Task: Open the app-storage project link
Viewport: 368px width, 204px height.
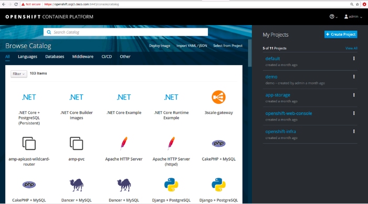Action: tap(278, 95)
